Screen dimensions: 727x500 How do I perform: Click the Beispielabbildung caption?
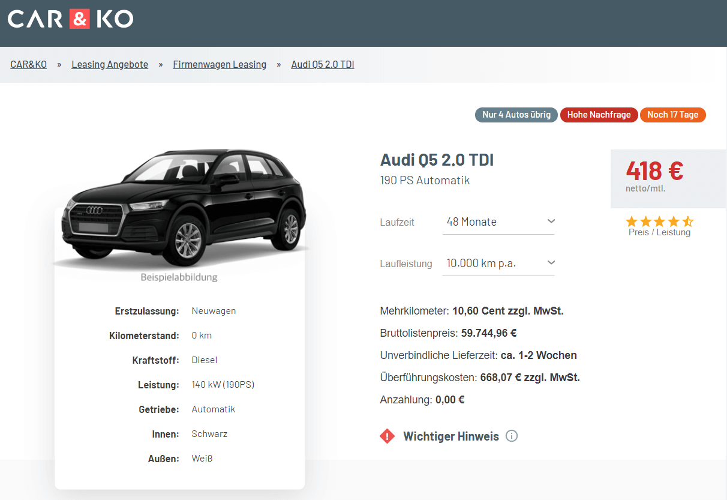pos(179,277)
